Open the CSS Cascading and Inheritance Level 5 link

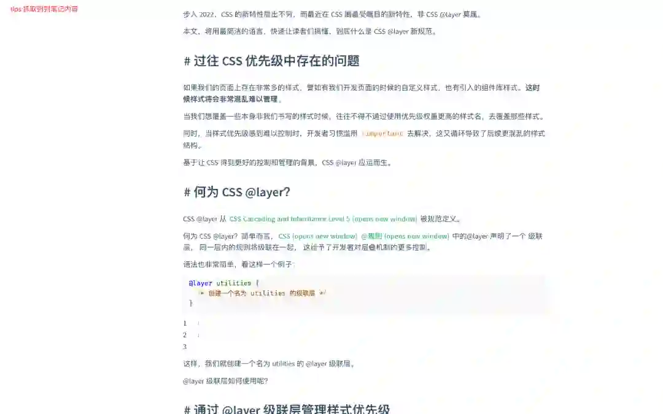(323, 219)
